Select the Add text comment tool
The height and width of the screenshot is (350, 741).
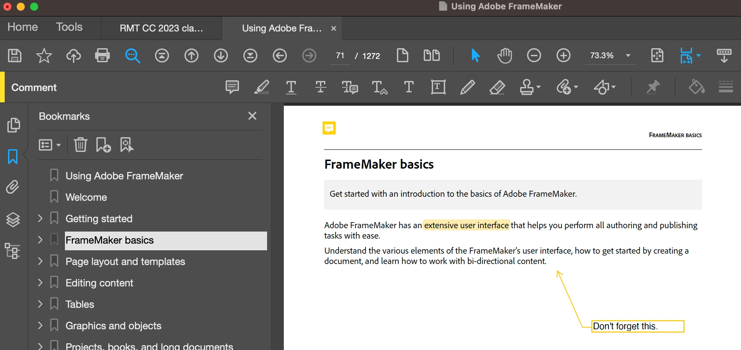point(409,87)
